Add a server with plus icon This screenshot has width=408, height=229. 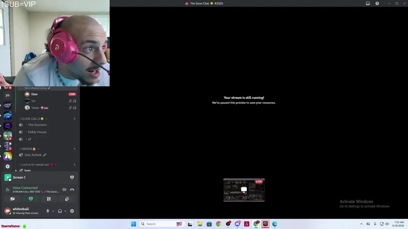point(8,166)
